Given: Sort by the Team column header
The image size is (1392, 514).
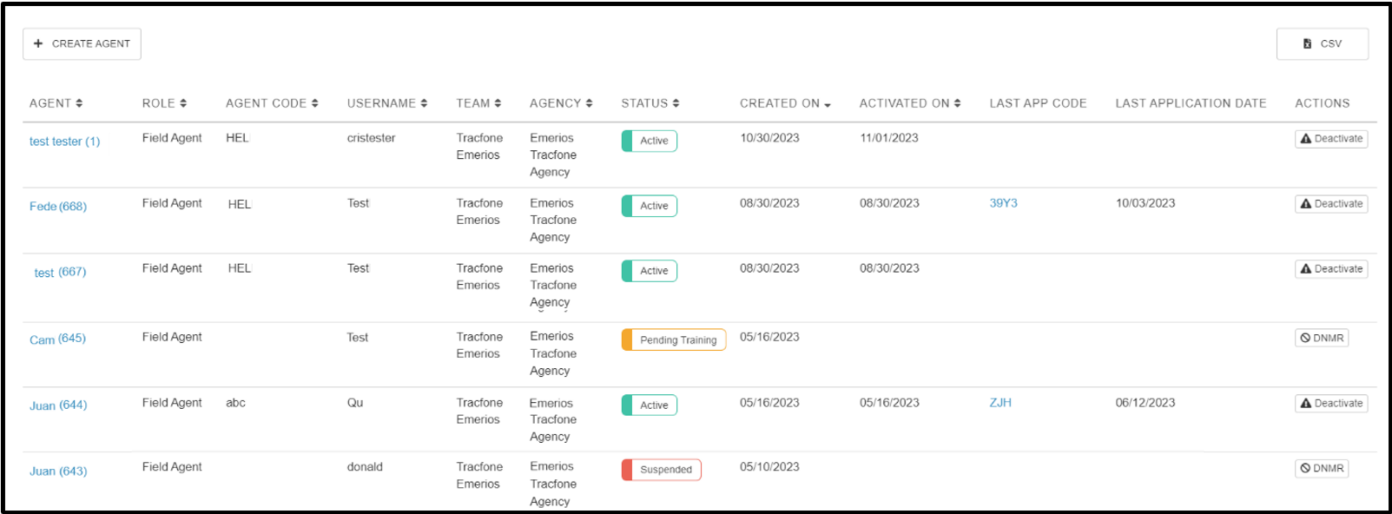Looking at the screenshot, I should (x=478, y=103).
